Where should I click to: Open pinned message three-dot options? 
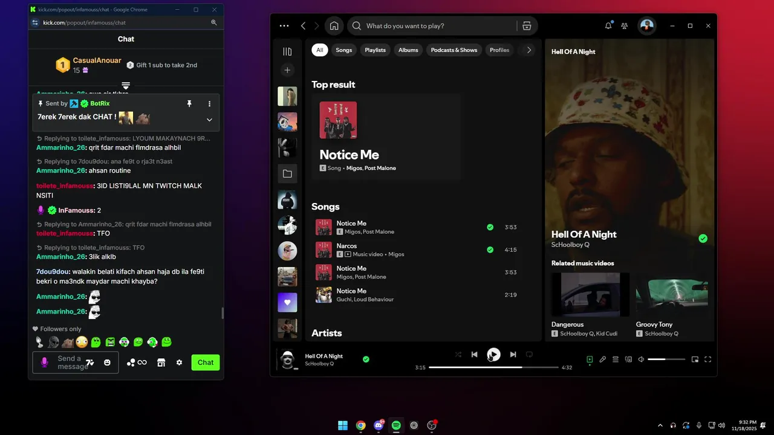[x=209, y=104]
